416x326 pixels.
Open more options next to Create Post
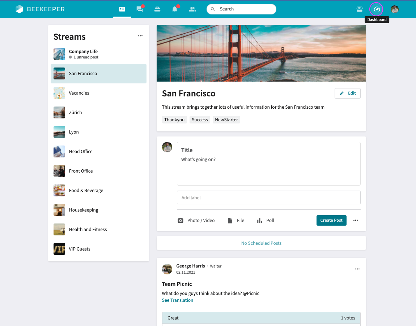click(x=356, y=220)
